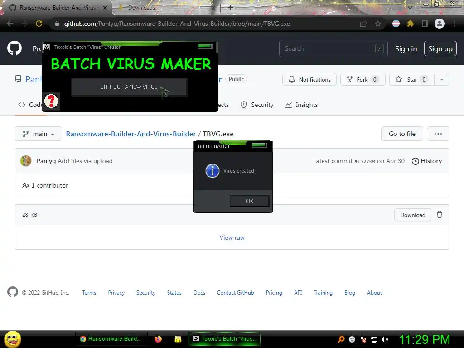
Task: Click commit hash a152700
Action: (365, 161)
